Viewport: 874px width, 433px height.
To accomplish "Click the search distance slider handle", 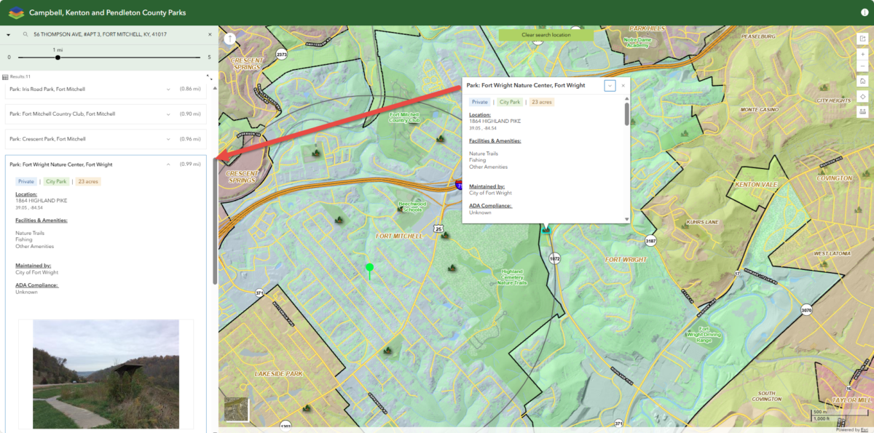I will (58, 57).
